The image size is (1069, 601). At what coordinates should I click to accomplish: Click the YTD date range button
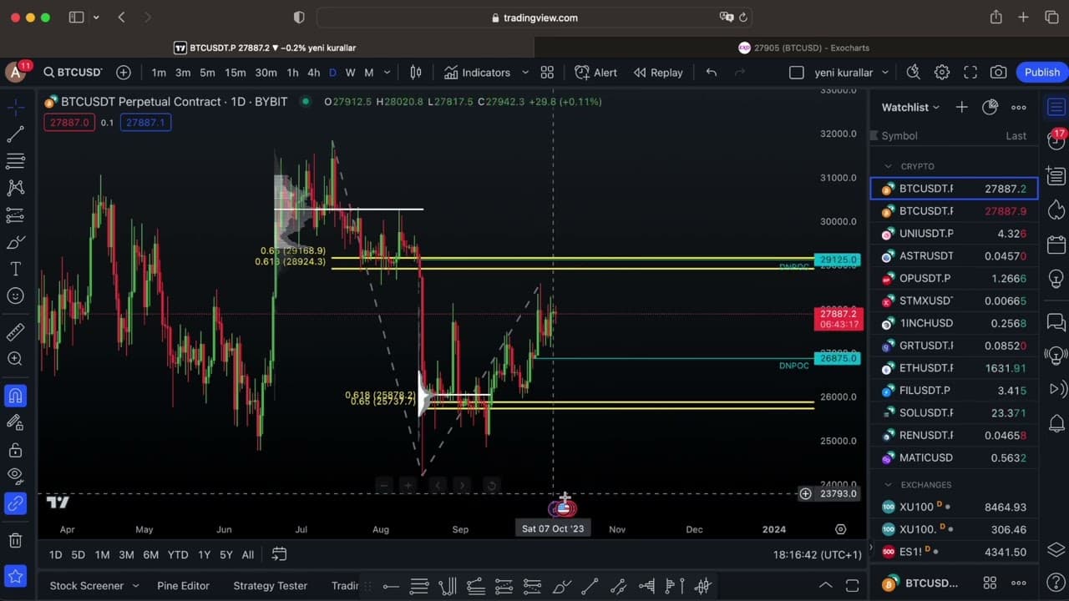(178, 554)
